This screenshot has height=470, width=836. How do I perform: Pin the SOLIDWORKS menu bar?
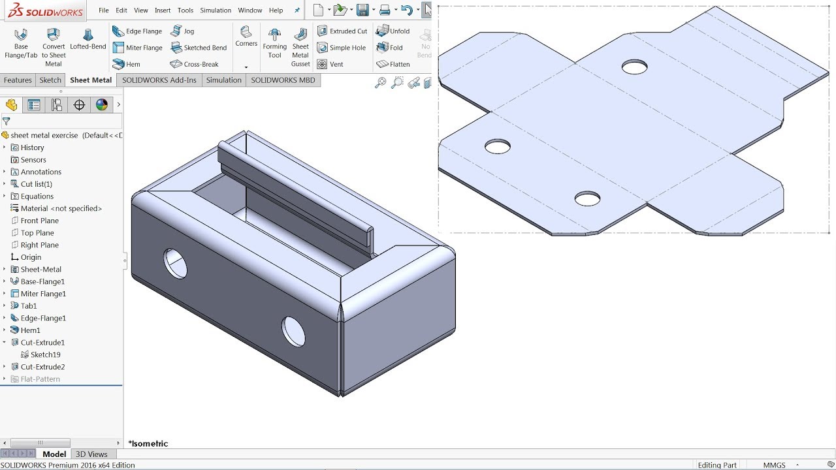click(x=298, y=10)
